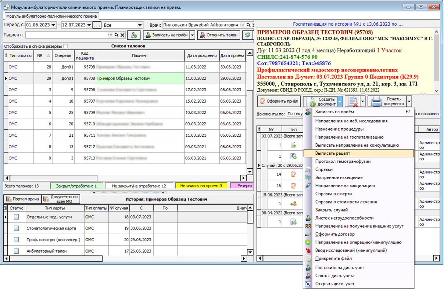Click Справки menu item icon

(308, 169)
